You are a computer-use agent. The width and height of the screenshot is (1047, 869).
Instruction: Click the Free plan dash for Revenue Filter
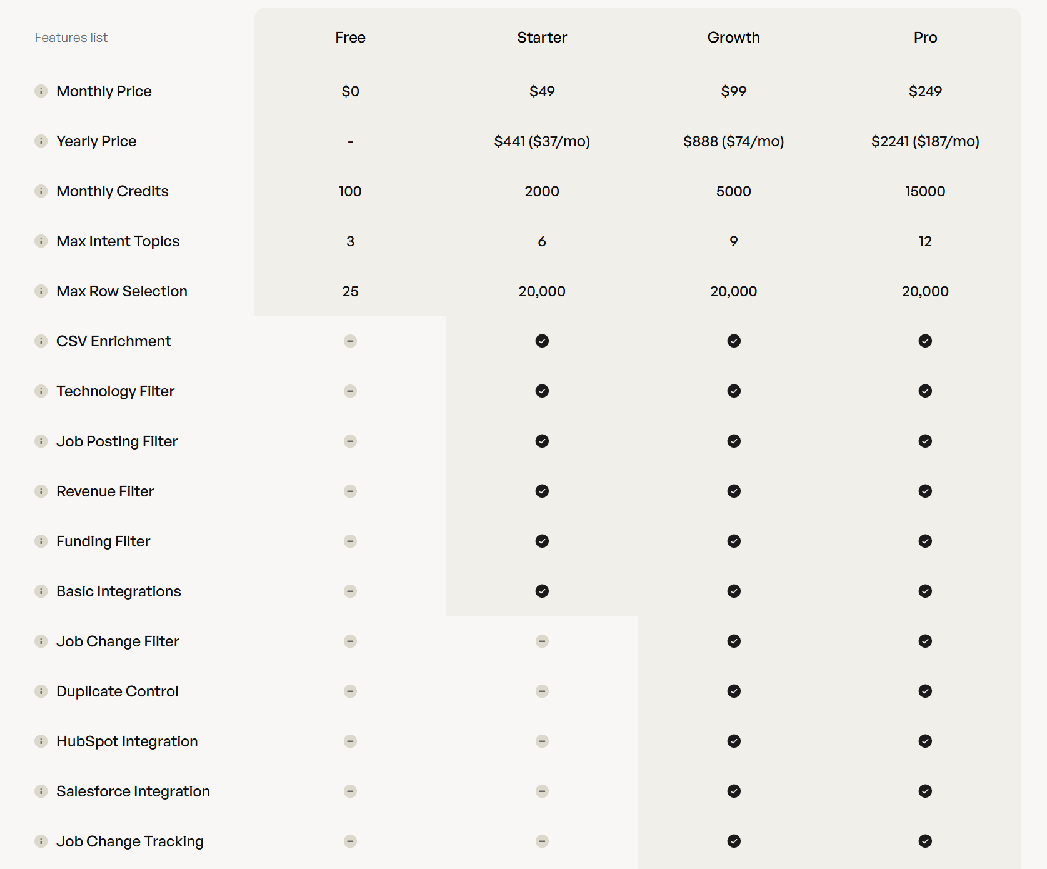350,491
